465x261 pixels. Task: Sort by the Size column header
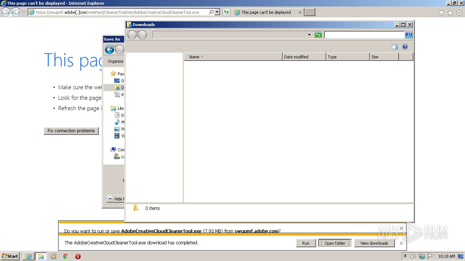click(384, 57)
